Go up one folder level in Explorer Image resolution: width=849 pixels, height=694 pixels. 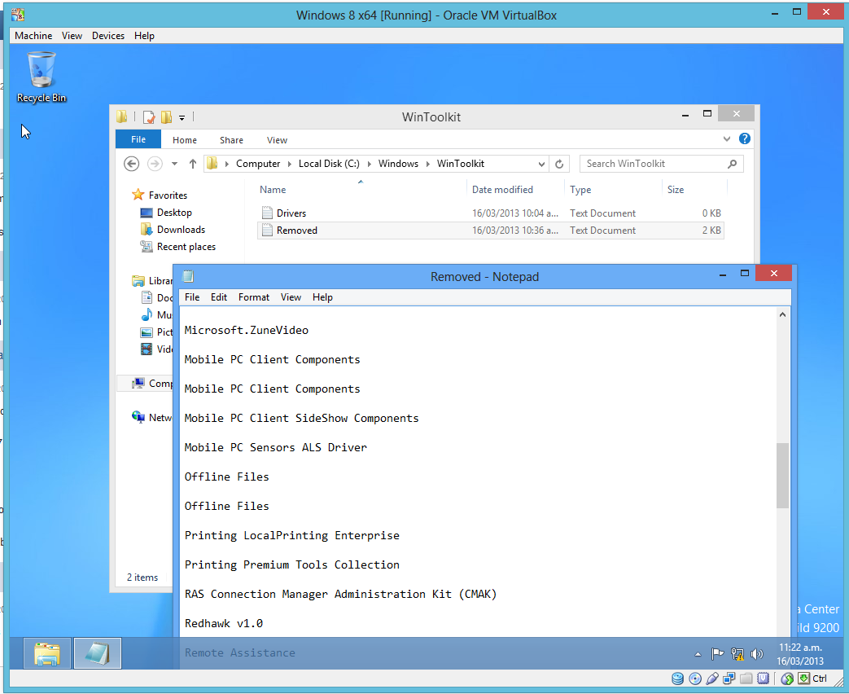tap(193, 164)
